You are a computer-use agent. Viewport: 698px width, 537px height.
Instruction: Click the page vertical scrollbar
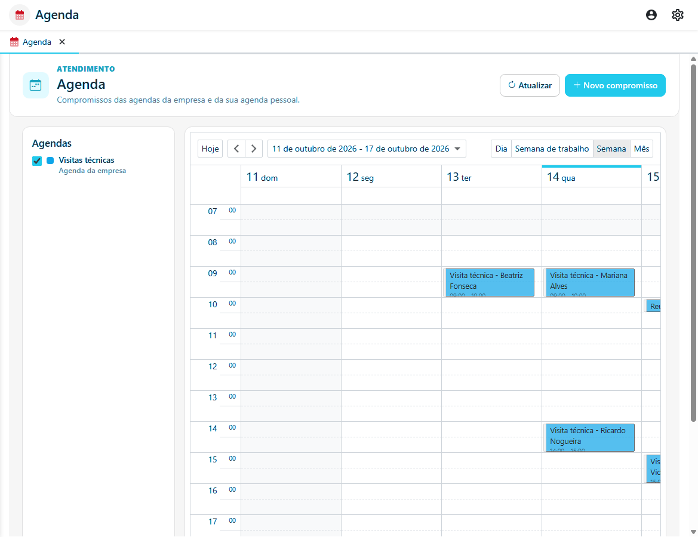click(693, 243)
